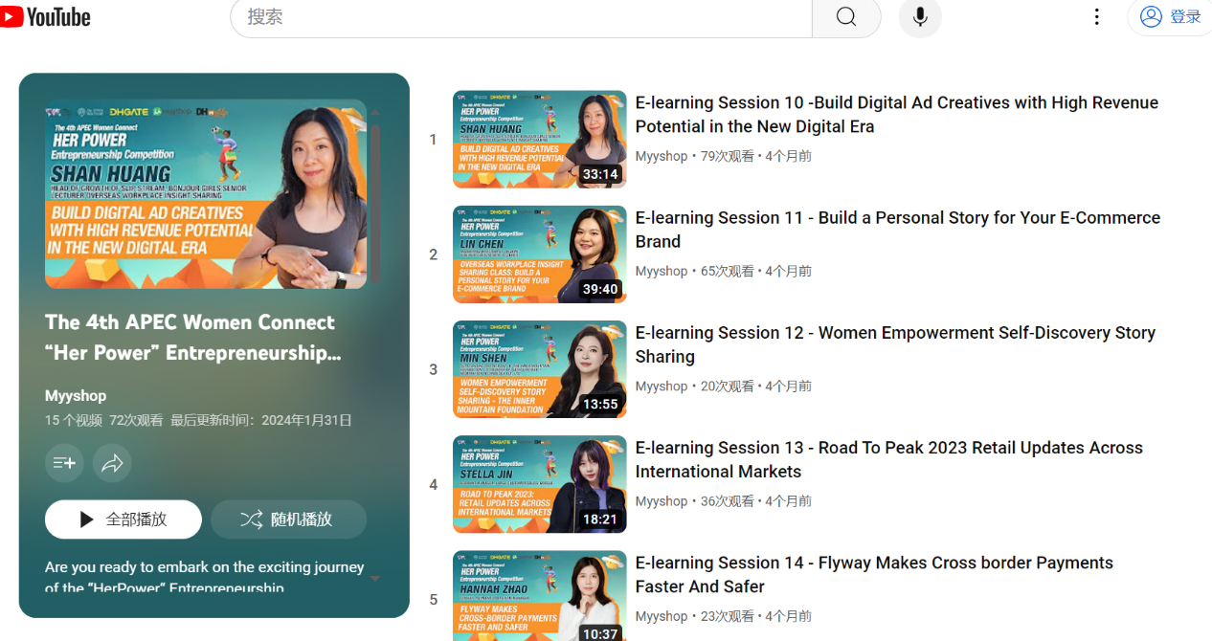Save playlist using the add-to-library icon

(x=64, y=463)
